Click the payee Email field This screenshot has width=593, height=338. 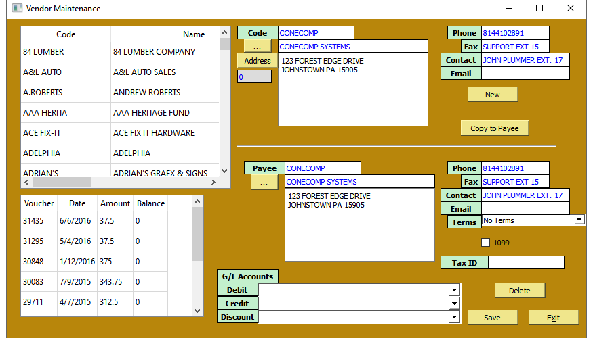tap(525, 209)
